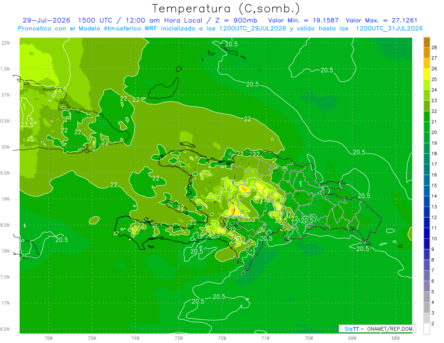444x343 pixels.
Task: Pick the blue legend band between 13 and 14
Action: click(x=427, y=202)
